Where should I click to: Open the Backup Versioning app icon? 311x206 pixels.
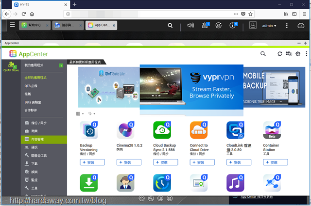(x=89, y=130)
